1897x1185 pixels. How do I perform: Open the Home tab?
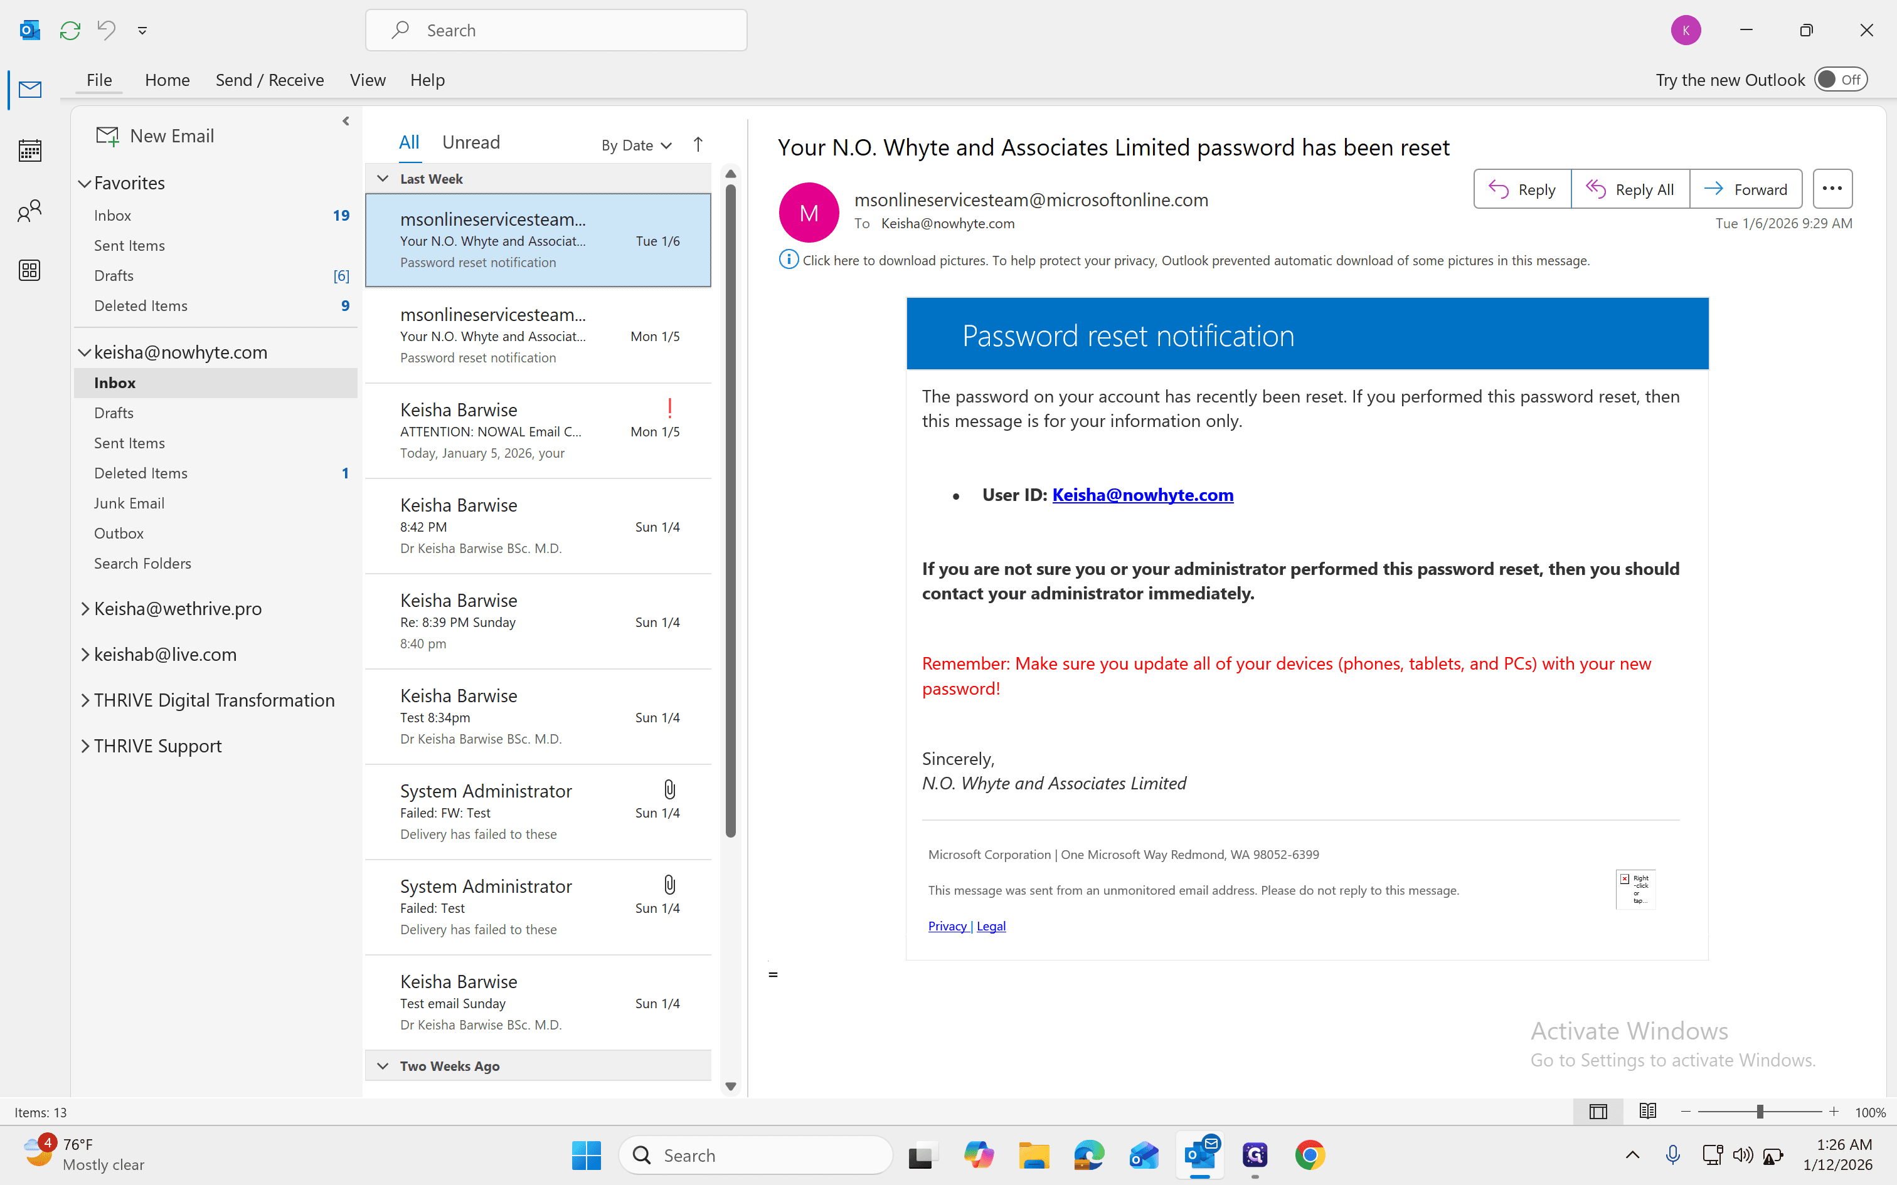point(167,80)
